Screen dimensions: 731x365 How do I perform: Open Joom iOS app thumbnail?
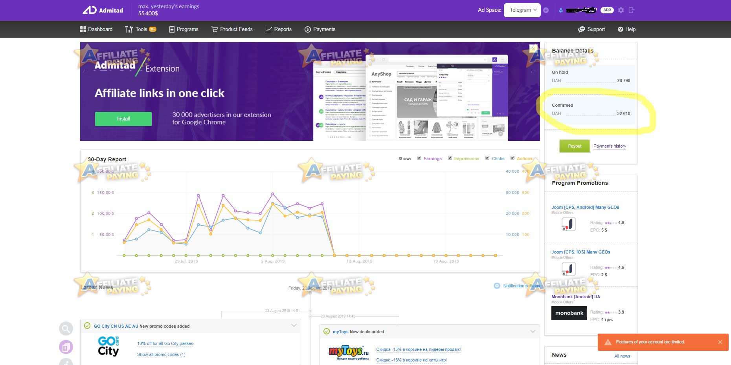click(569, 269)
